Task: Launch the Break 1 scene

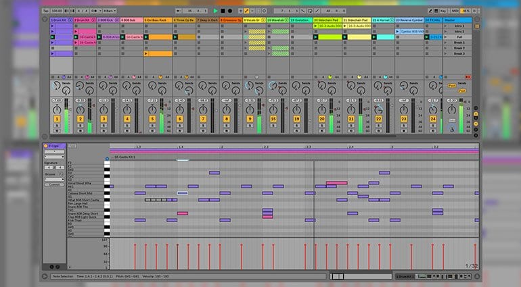Action: pyautogui.click(x=446, y=43)
